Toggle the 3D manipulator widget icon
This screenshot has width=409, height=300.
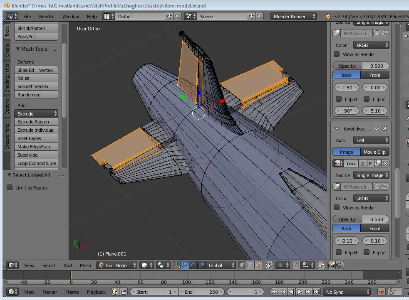click(176, 266)
